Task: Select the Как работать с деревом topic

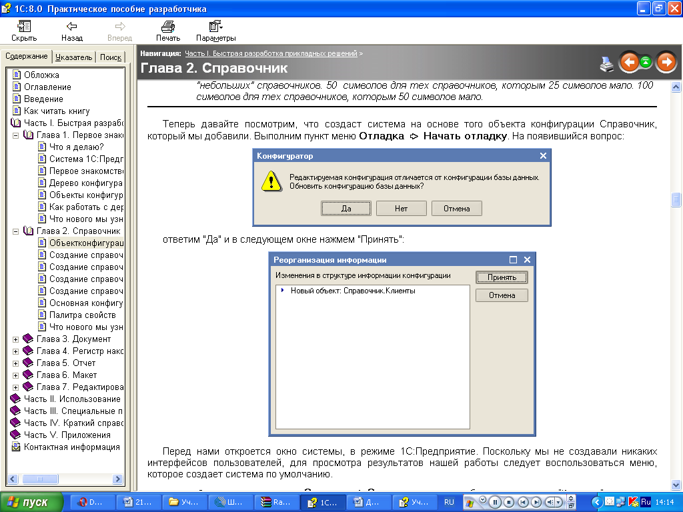Action: tap(86, 207)
